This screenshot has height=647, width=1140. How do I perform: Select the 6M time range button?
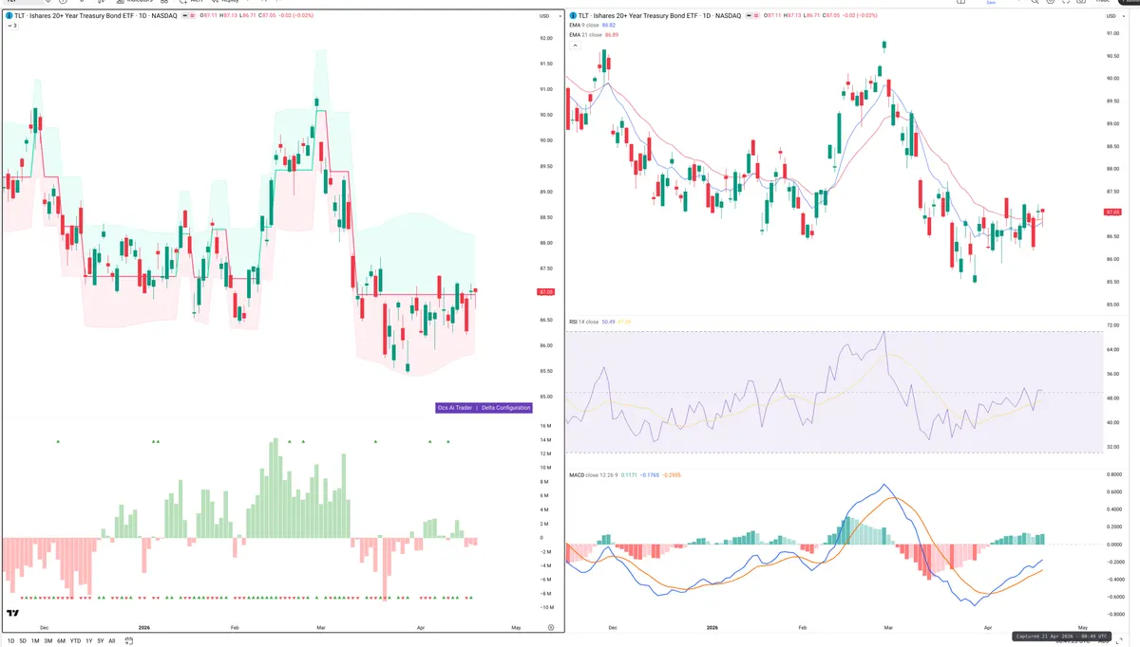click(61, 641)
